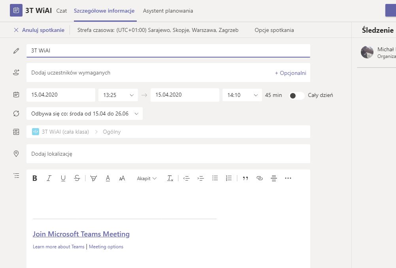Click the calendar date icon by dates
This screenshot has width=396, height=268.
[x=16, y=95]
